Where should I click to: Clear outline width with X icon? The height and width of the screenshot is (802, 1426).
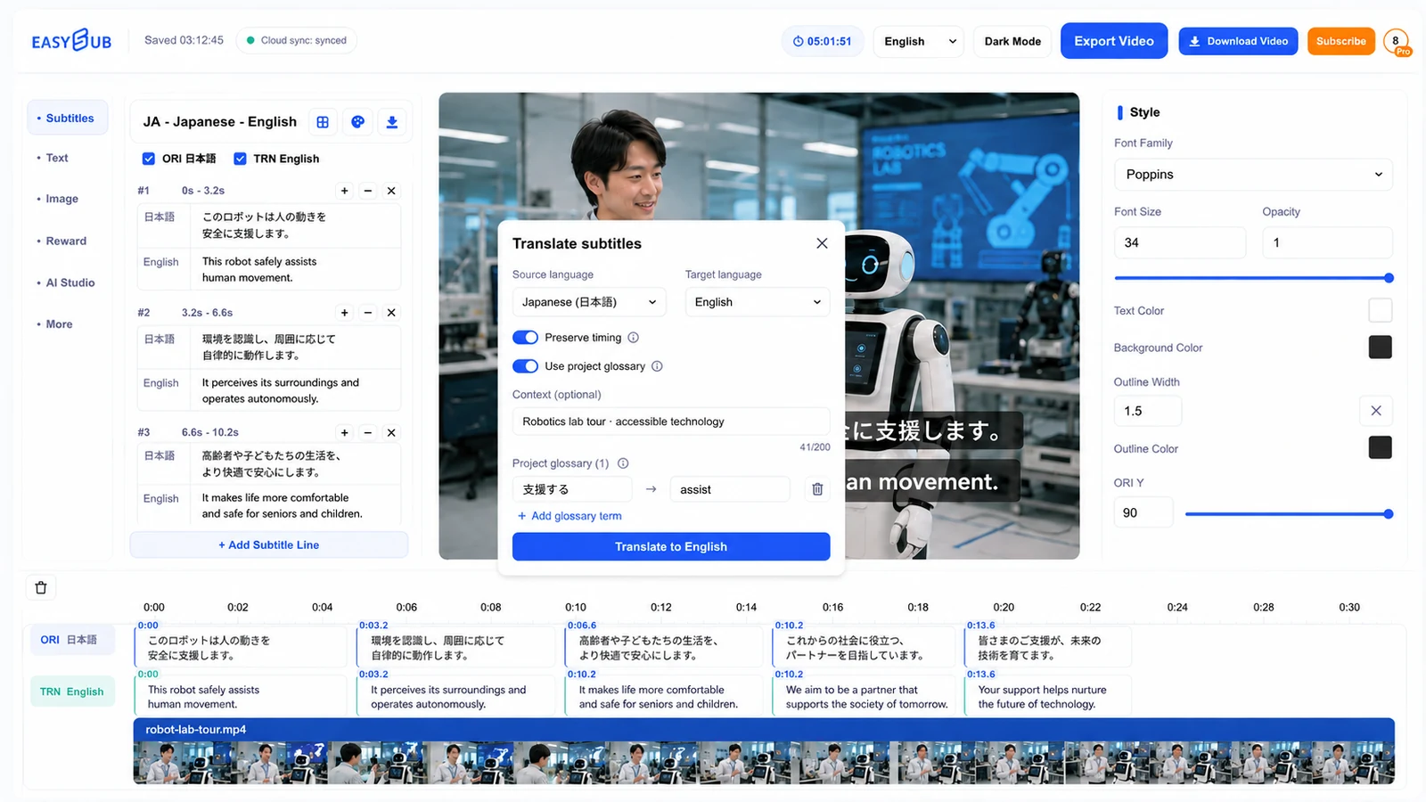1376,411
